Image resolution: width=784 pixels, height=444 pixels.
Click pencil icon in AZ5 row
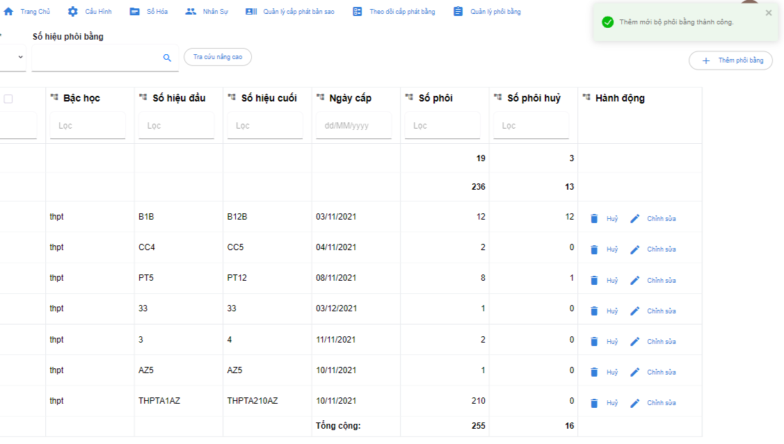[634, 372]
